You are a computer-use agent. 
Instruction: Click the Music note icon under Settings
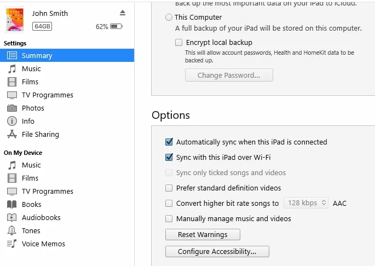click(x=12, y=69)
